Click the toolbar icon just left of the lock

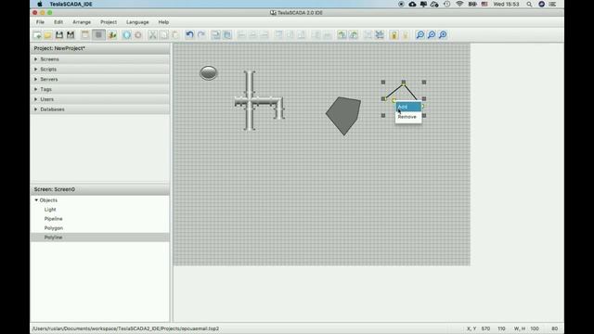[x=380, y=35]
